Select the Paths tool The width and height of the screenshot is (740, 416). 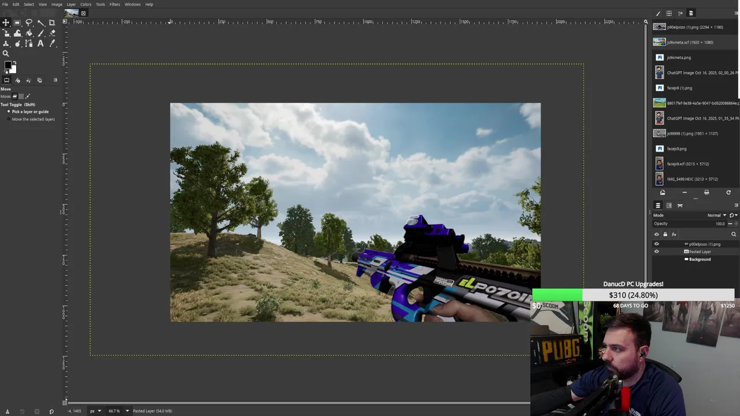[29, 44]
